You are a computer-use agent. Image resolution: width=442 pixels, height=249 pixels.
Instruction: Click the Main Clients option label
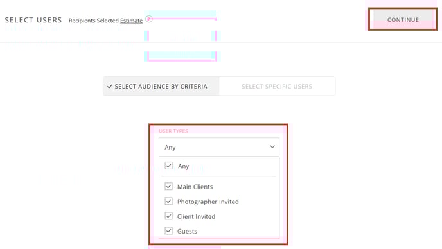pos(195,187)
